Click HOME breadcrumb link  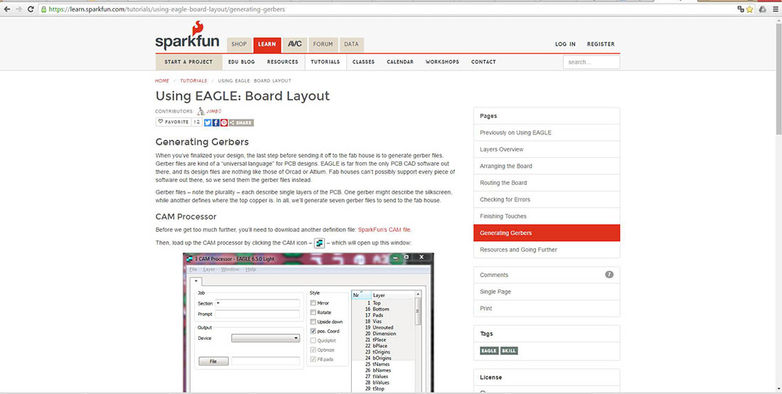pos(162,81)
